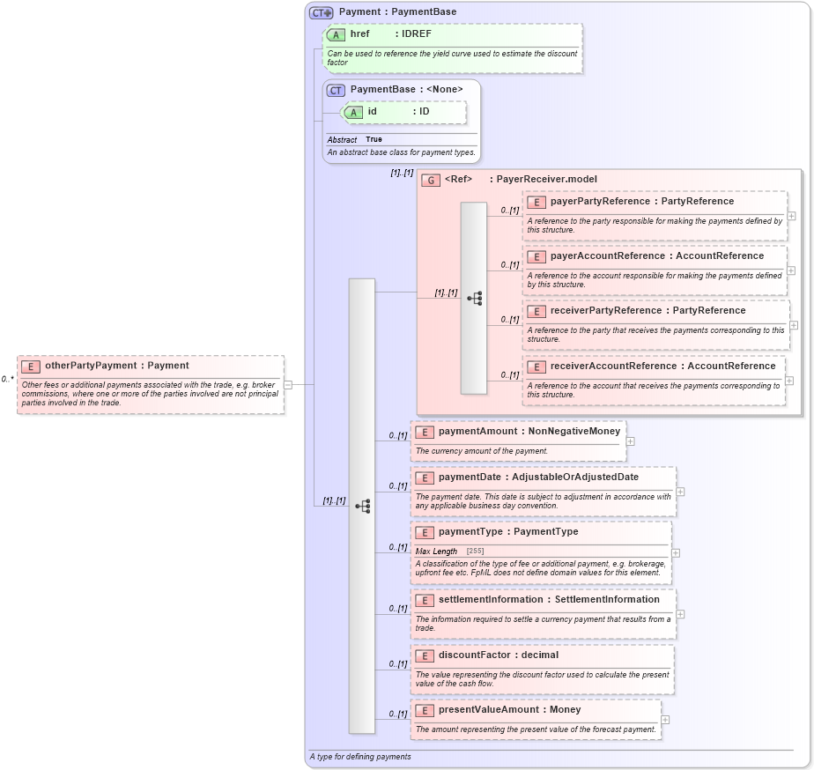Image resolution: width=814 pixels, height=770 pixels.
Task: Select 'paymentAmount : NonNegativeMoney' label
Action: pos(529,431)
